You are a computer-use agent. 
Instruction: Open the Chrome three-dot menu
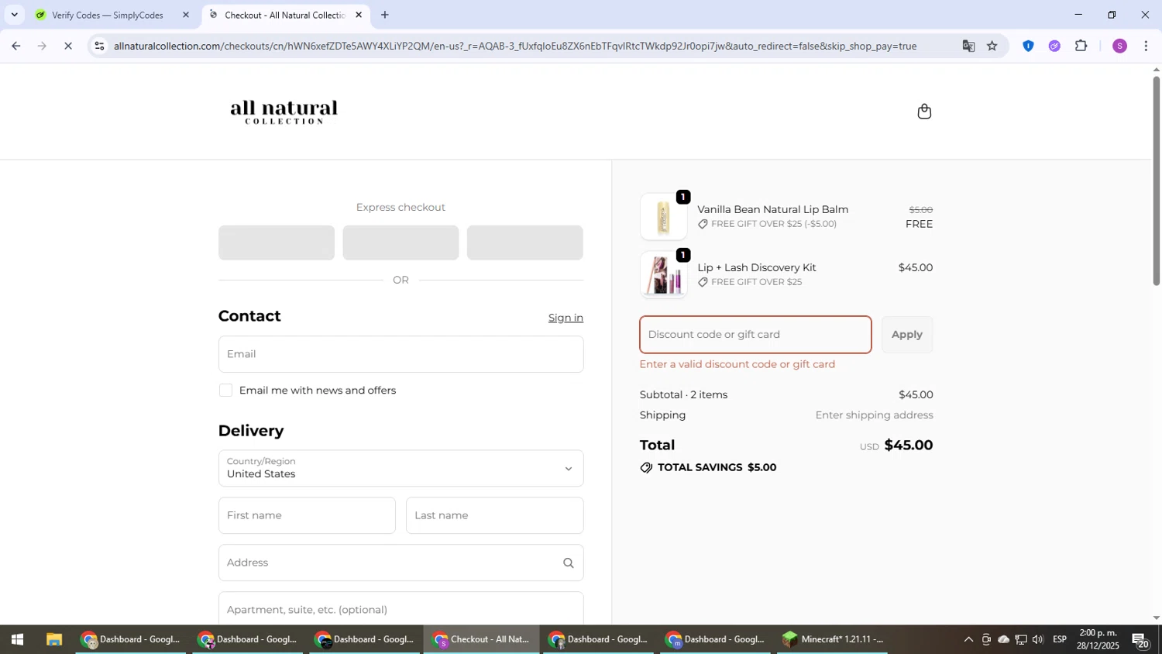1146,46
